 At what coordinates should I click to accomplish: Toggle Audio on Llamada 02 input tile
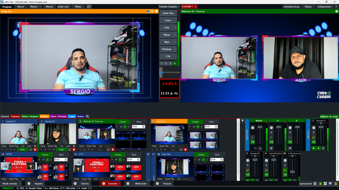point(61,150)
